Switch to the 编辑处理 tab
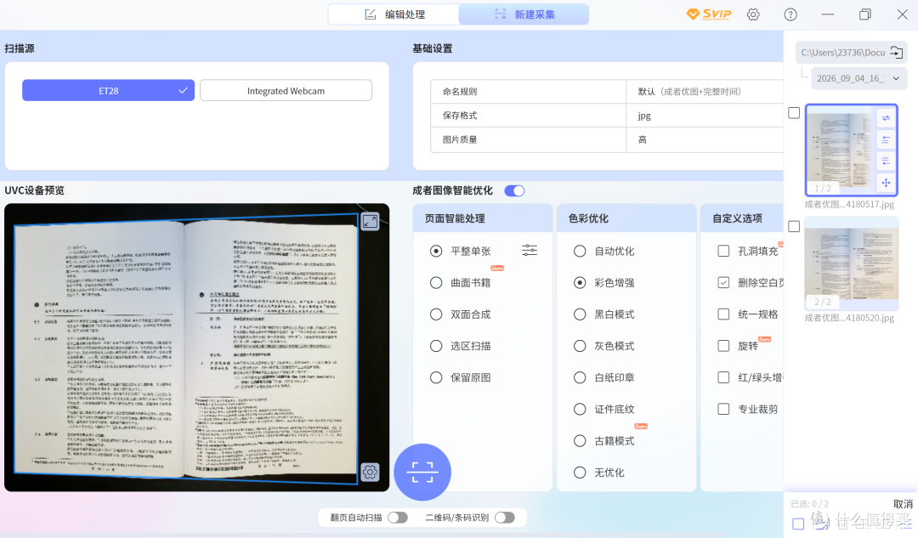The height and width of the screenshot is (538, 918). click(x=394, y=14)
